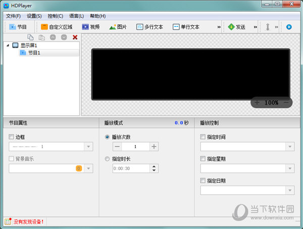Expand overflow chevron next to 发送
303x229 pixels.
(x=255, y=27)
